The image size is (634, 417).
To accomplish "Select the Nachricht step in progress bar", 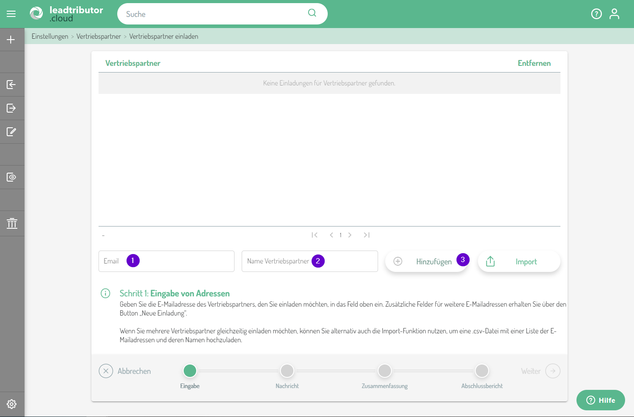I will 287,371.
